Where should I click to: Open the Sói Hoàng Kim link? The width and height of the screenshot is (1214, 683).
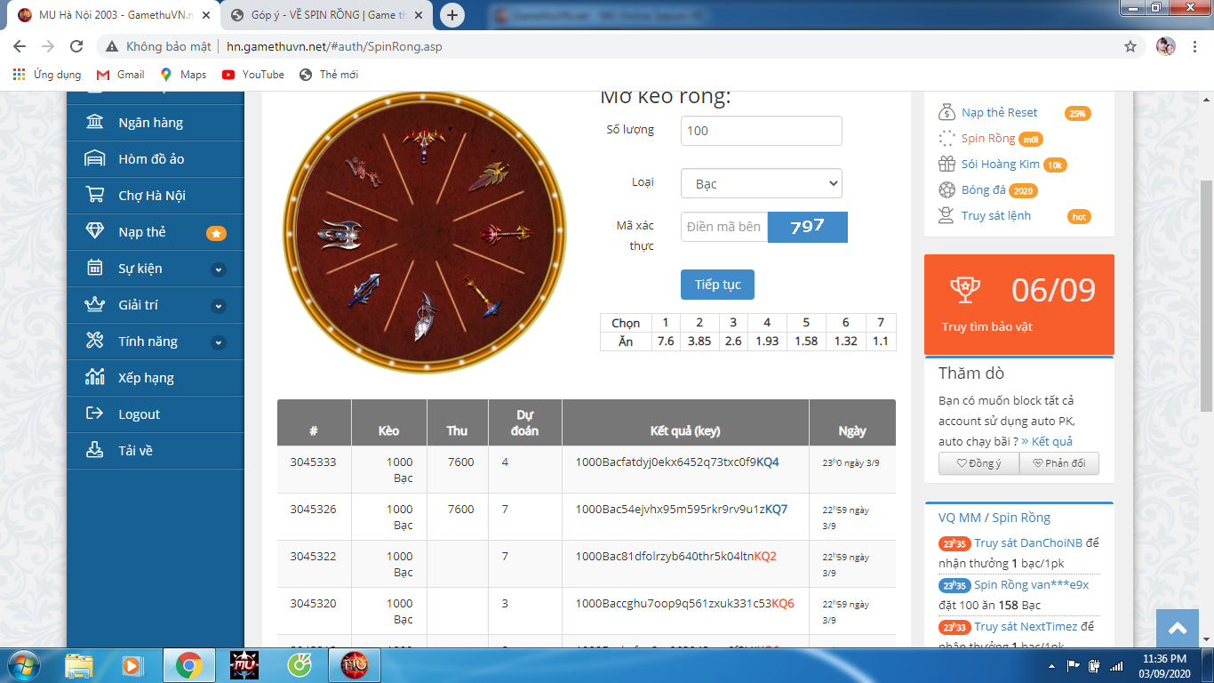coord(1000,165)
